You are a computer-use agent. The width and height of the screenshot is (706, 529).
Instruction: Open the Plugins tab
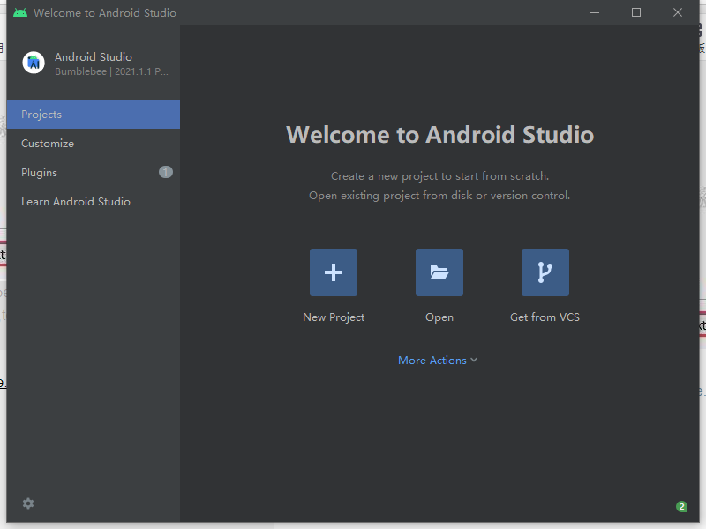(94, 172)
